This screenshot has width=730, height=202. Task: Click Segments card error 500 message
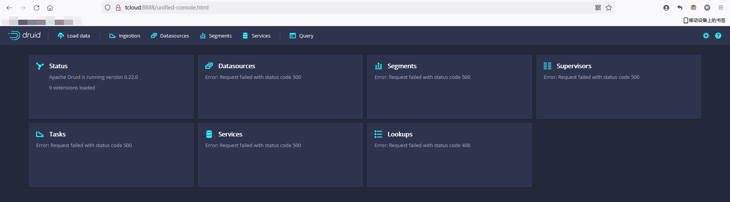coord(422,77)
